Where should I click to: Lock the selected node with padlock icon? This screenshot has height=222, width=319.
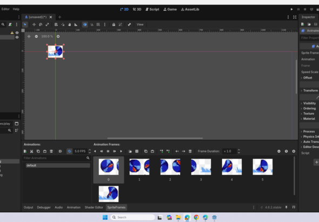(x=114, y=25)
